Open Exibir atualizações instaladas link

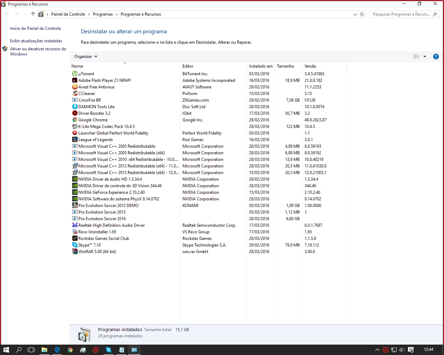click(36, 41)
